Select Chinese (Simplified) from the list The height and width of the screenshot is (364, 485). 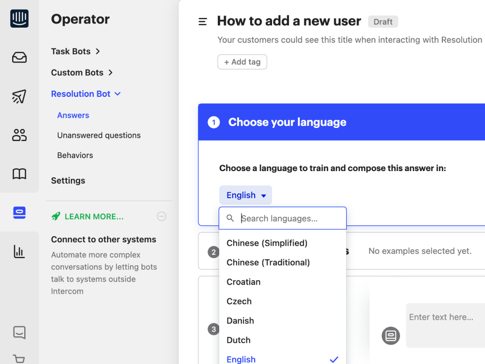[267, 243]
